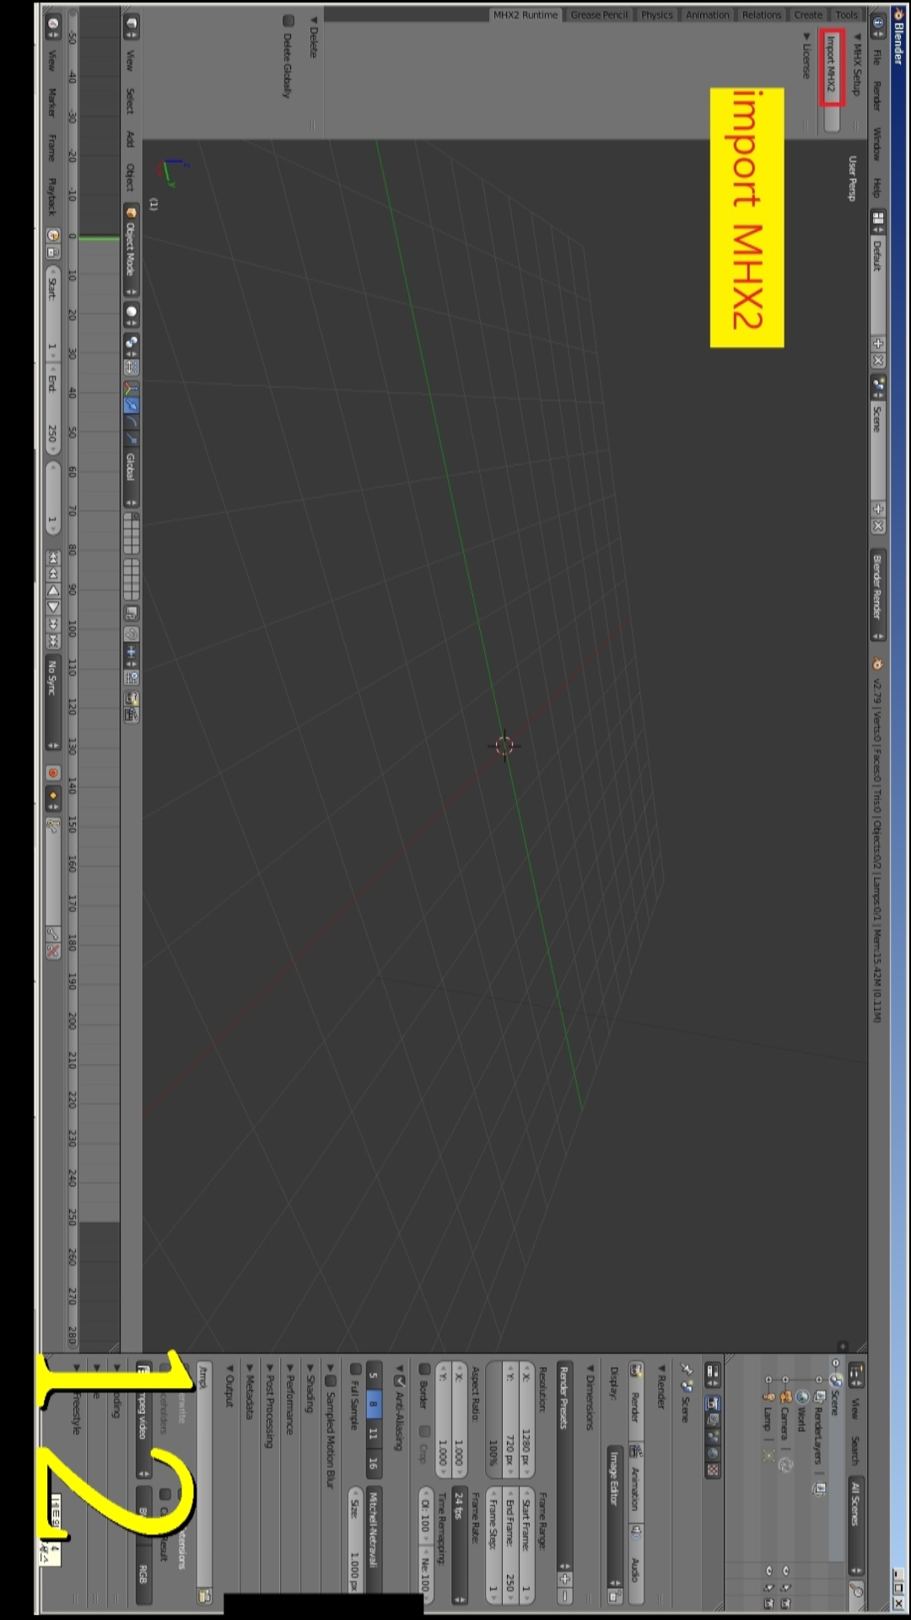Add a new screen layout beside Default
This screenshot has width=911, height=1620.
(x=878, y=343)
